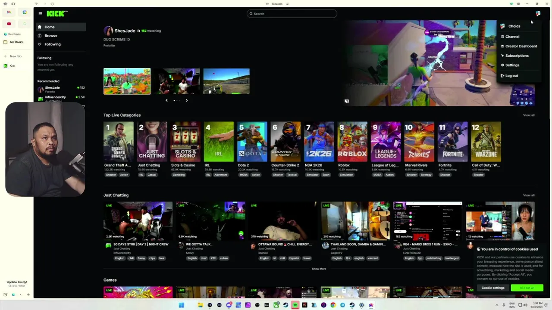Open Marvel Rivals category card
The height and width of the screenshot is (310, 552).
[x=419, y=142]
